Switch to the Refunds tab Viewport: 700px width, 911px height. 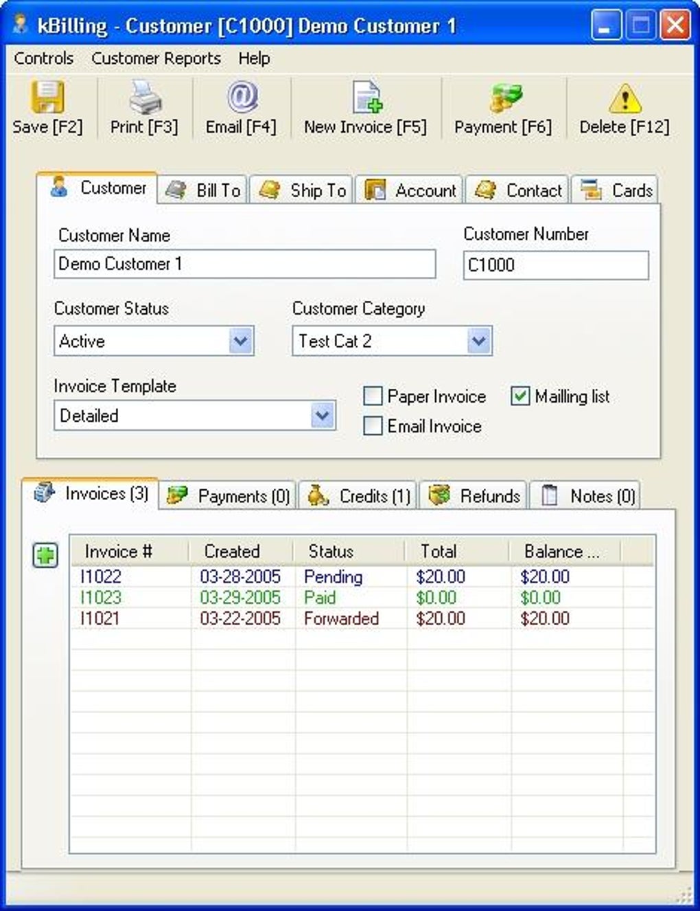pos(474,495)
